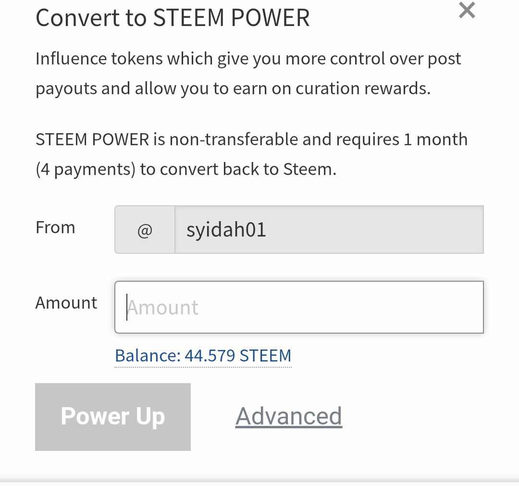The image size is (519, 486).
Task: Click the non-transferable STEEM POWER notice line
Action: (x=251, y=139)
